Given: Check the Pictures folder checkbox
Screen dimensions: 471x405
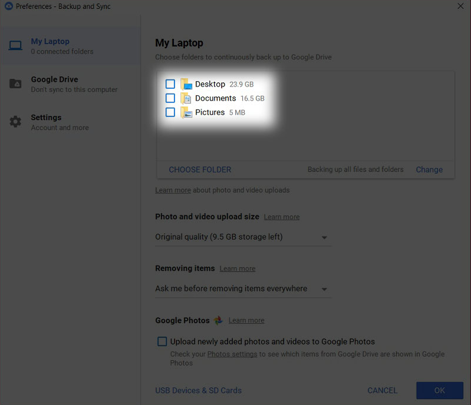Looking at the screenshot, I should (170, 112).
